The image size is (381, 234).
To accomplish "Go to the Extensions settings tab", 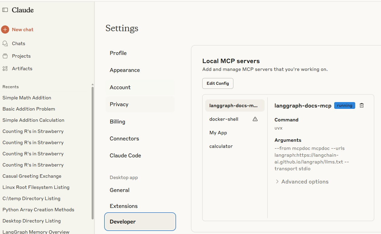I will tap(123, 206).
